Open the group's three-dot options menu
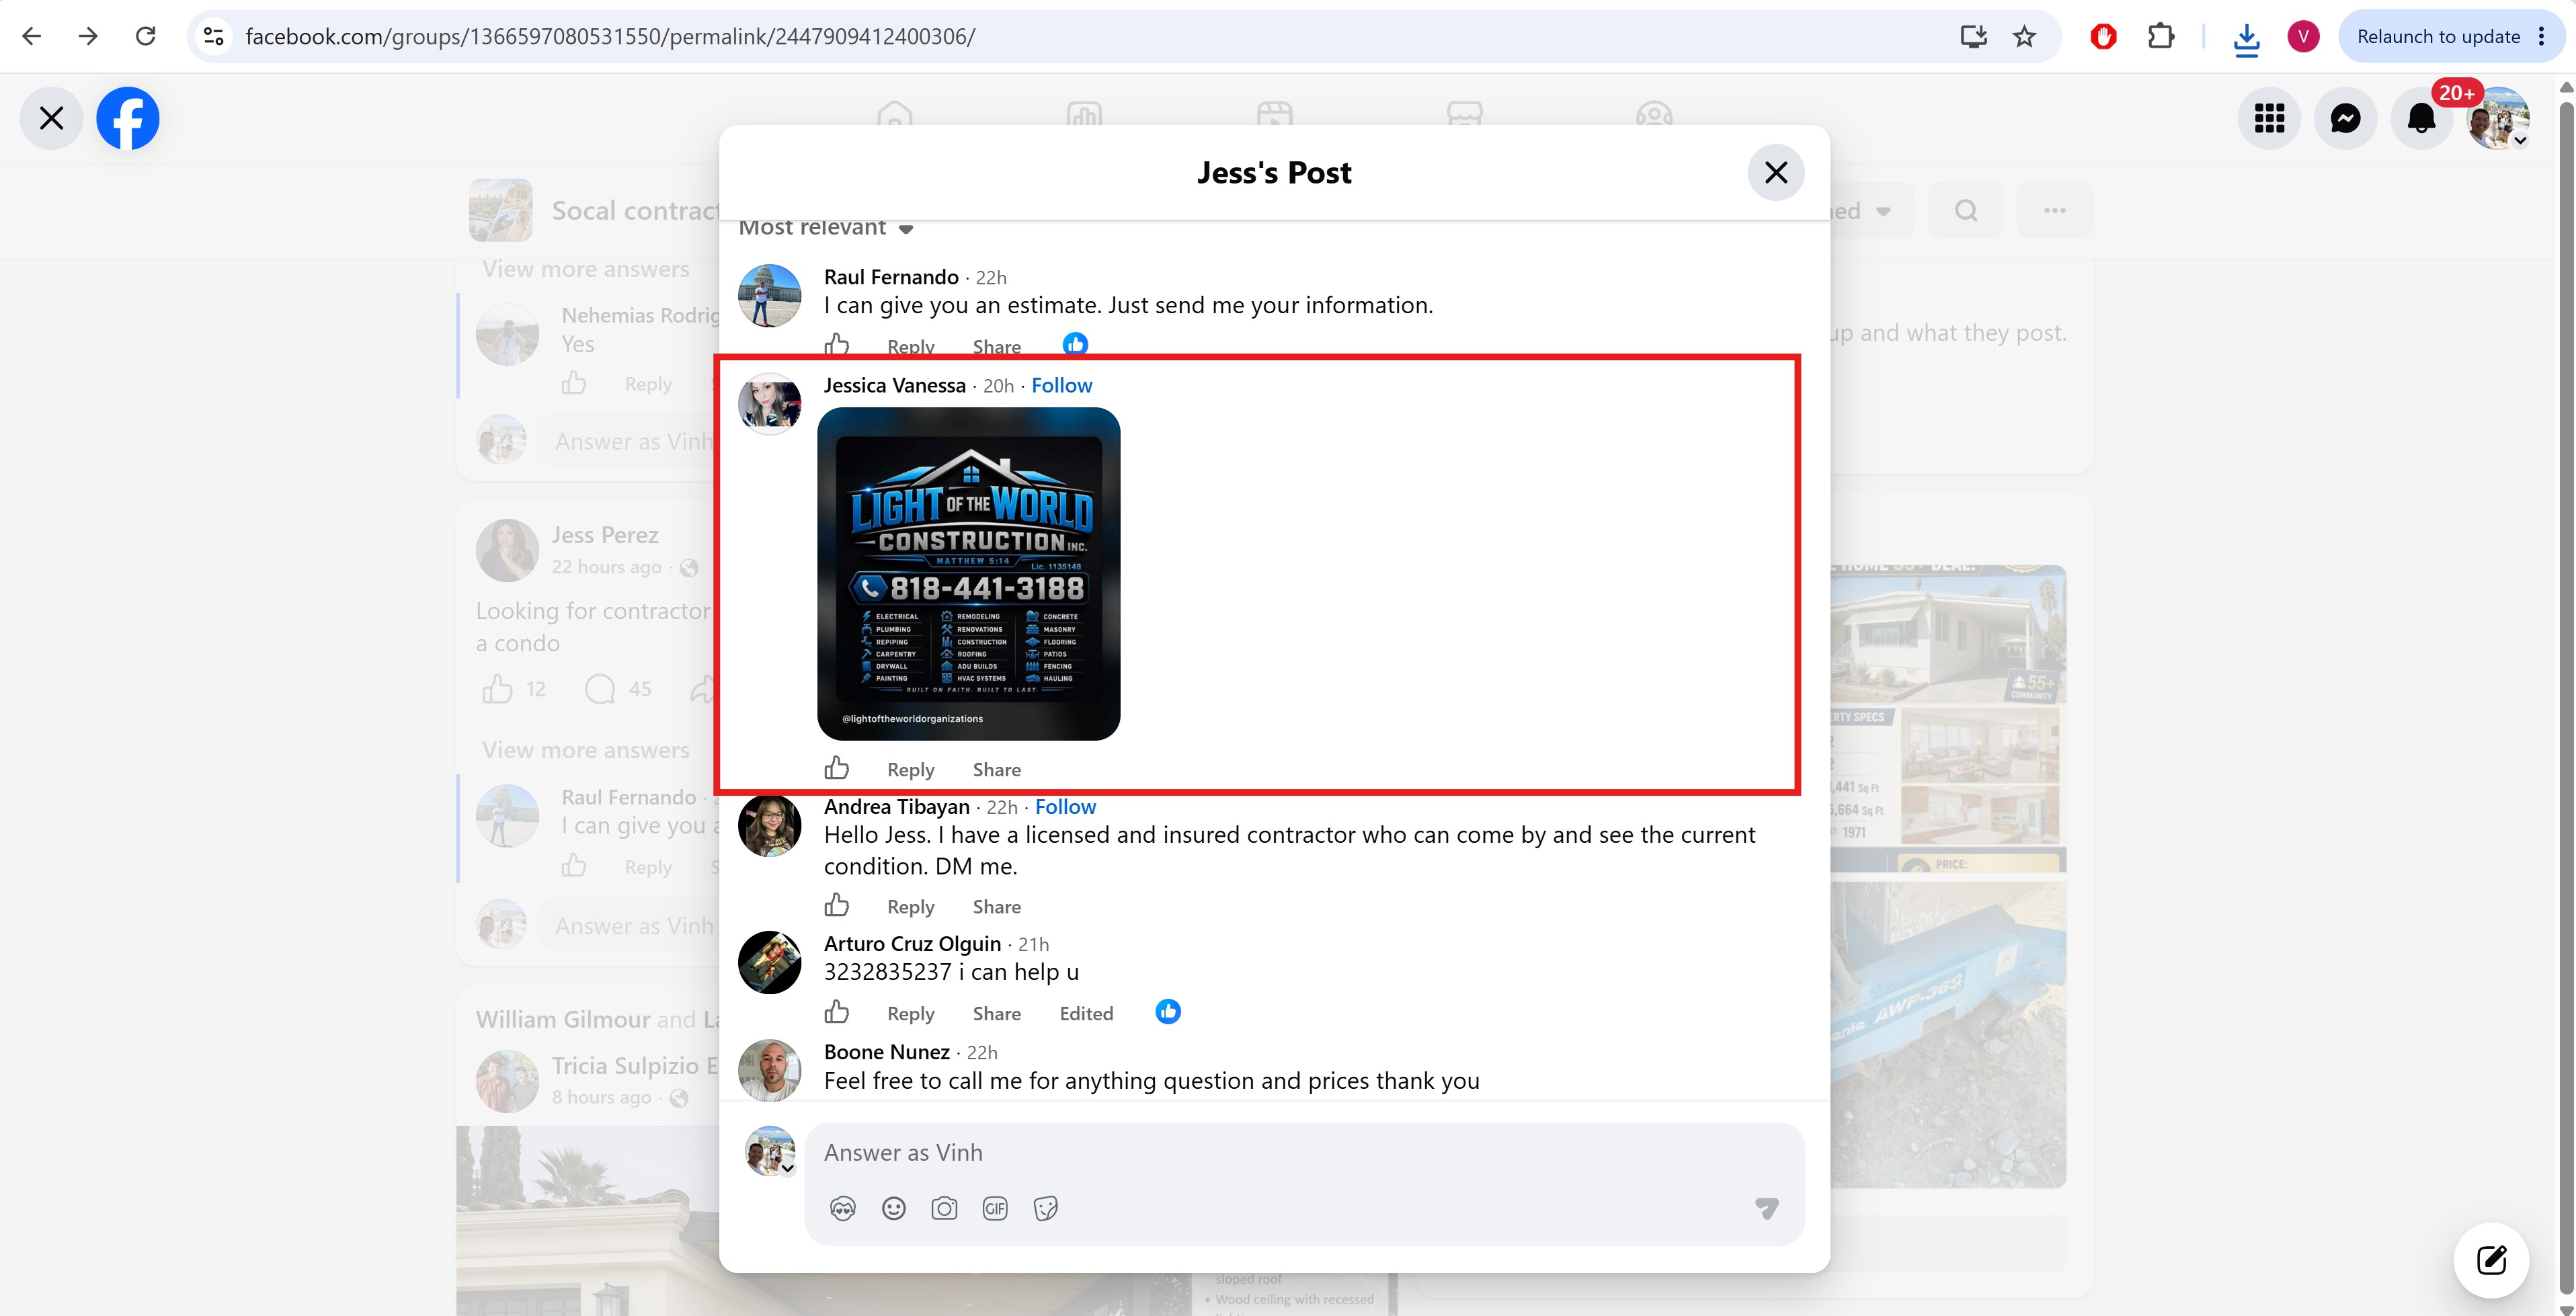Image resolution: width=2576 pixels, height=1316 pixels. (x=2055, y=211)
